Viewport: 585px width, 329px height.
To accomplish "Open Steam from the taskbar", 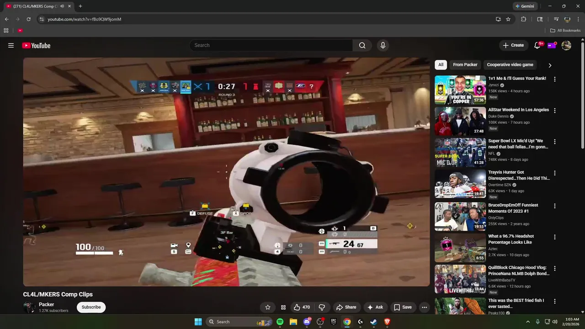I will 374,322.
